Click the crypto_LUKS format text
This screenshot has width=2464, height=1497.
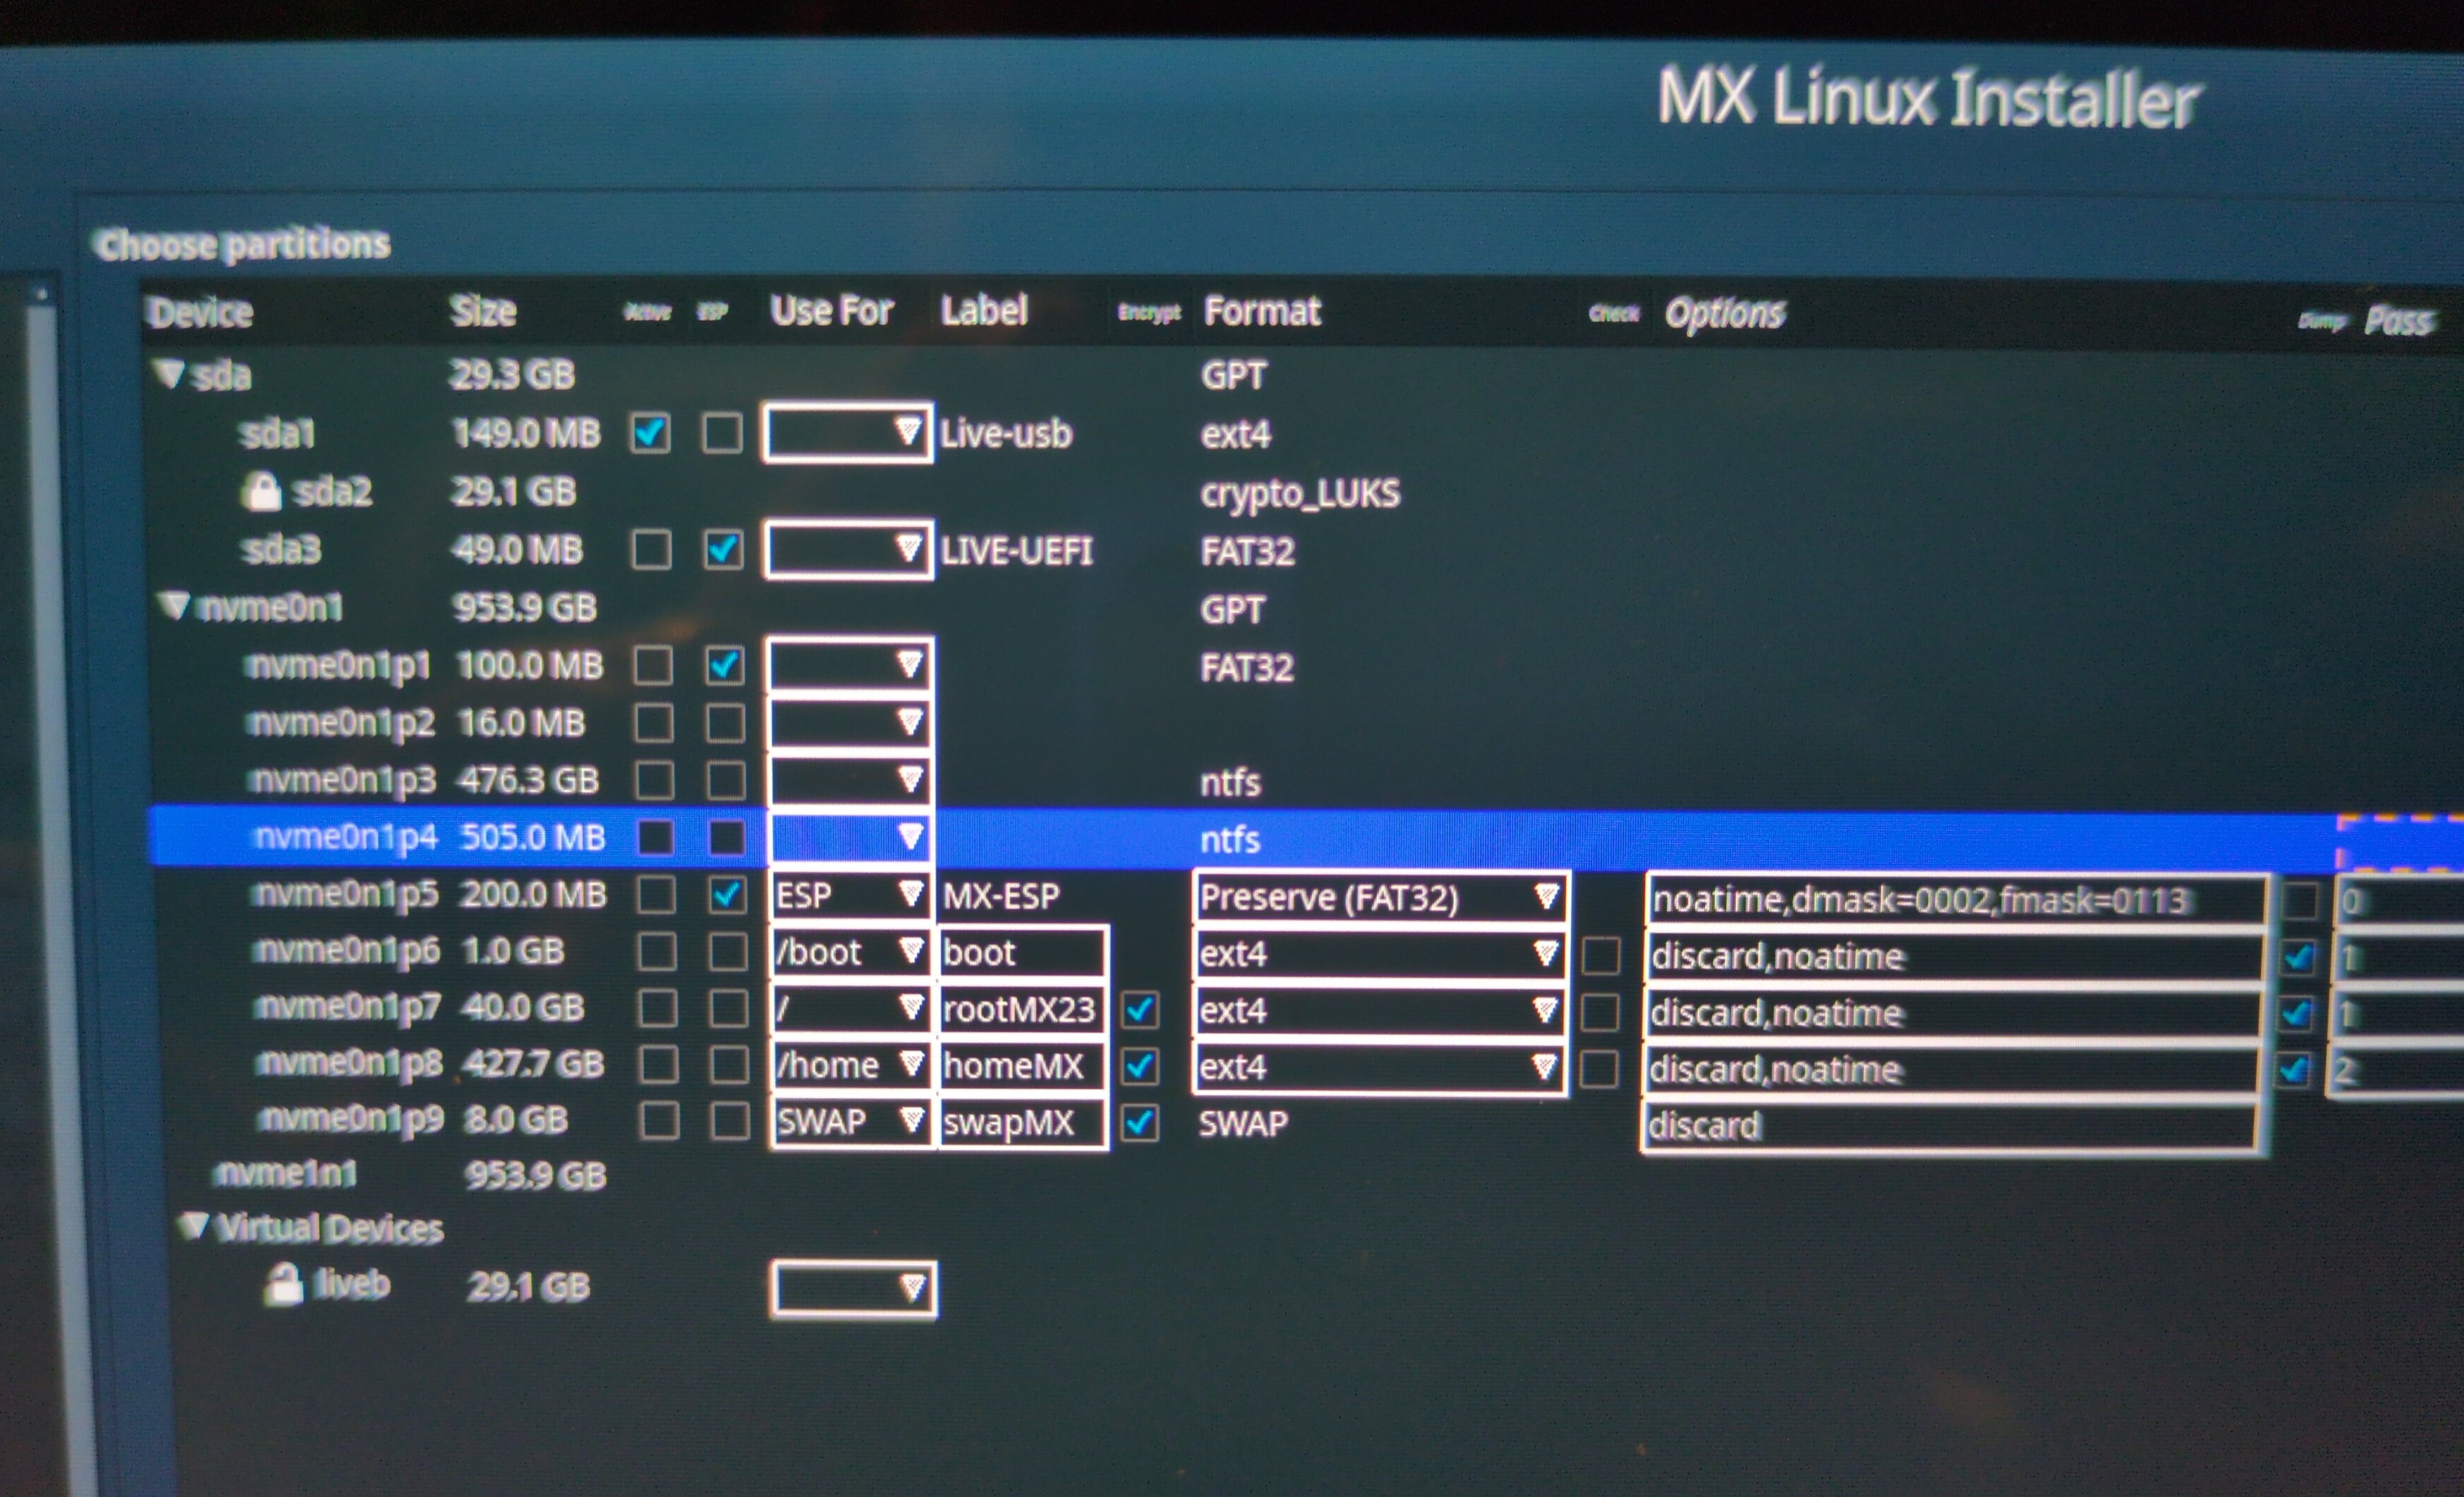coord(1300,493)
